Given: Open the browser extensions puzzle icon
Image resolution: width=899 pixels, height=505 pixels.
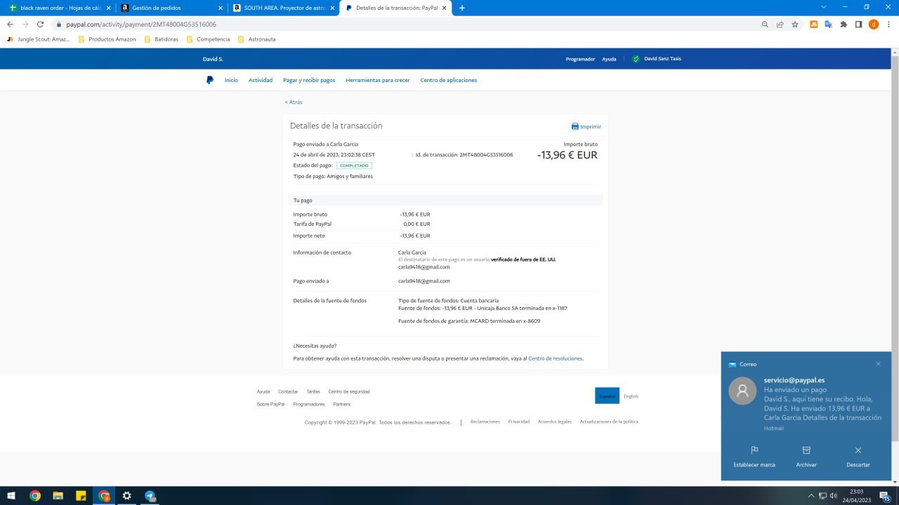Looking at the screenshot, I should [x=844, y=24].
